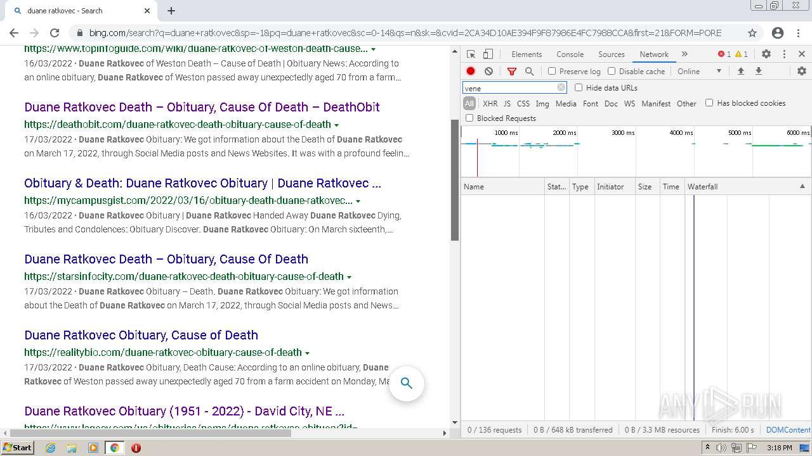Filter requests by Manifest
812x456 pixels.
coord(656,103)
